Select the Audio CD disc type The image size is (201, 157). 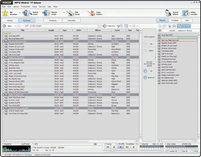tap(167, 151)
